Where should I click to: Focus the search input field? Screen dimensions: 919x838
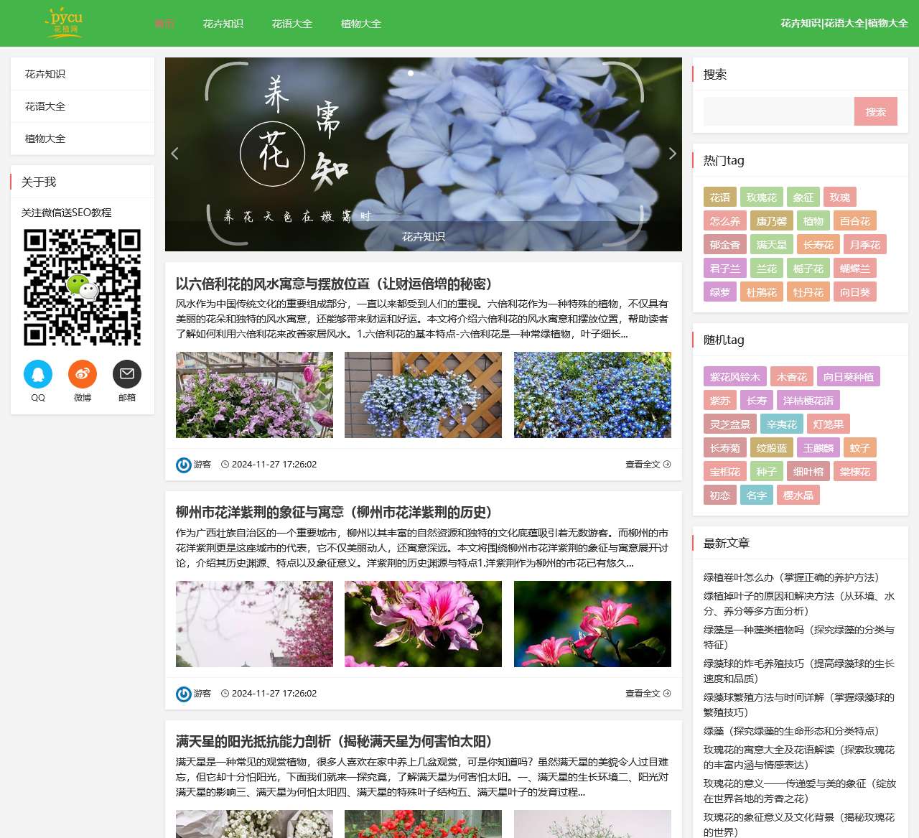click(779, 111)
